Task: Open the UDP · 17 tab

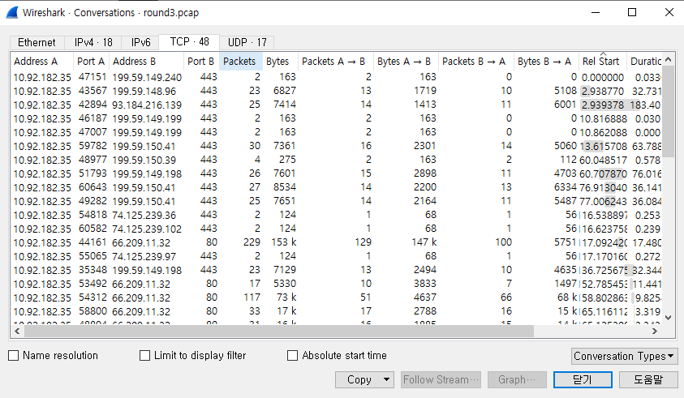Action: [247, 42]
